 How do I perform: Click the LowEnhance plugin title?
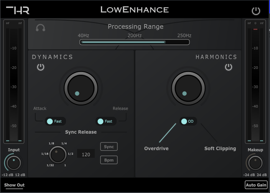click(x=135, y=10)
